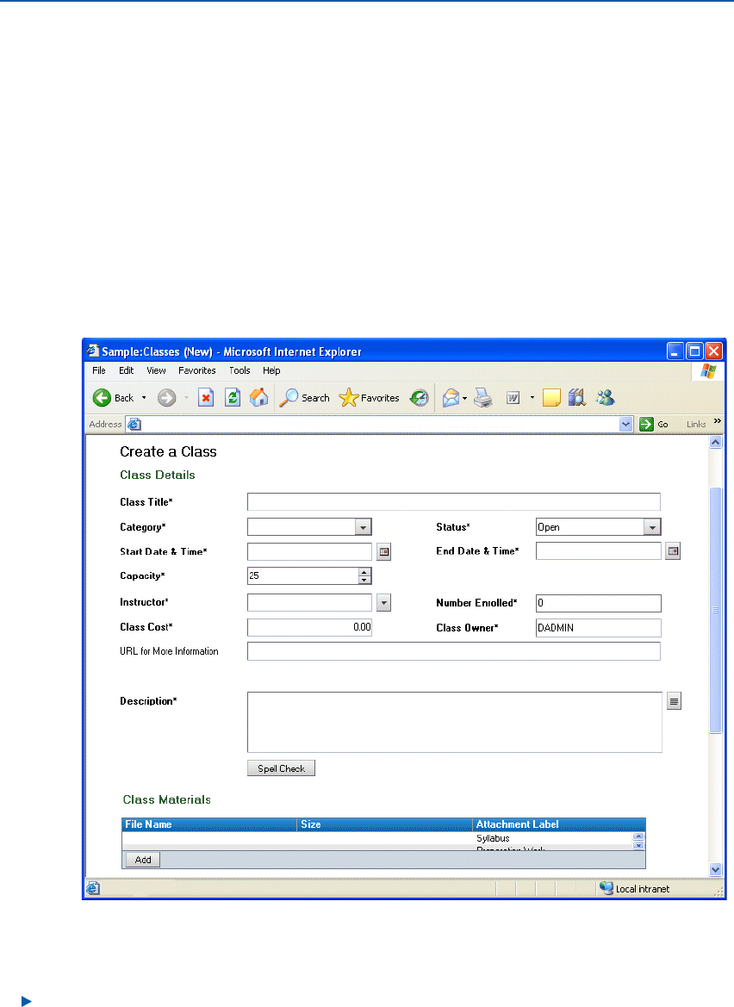734x1007 pixels.
Task: Click the Class Cost field
Action: tap(309, 627)
